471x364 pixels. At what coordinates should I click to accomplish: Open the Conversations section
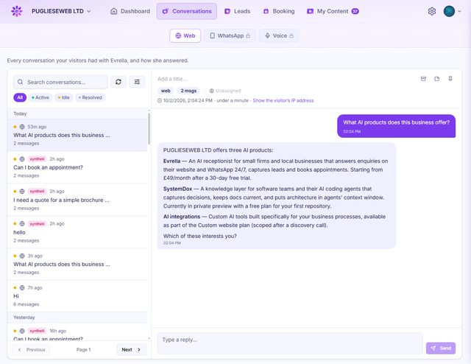(x=186, y=11)
